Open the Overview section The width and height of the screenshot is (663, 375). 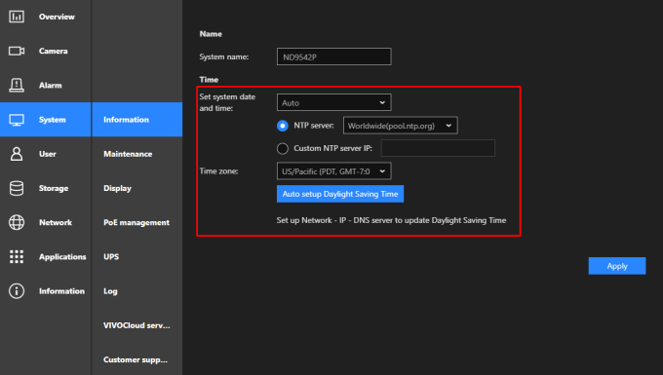[57, 17]
